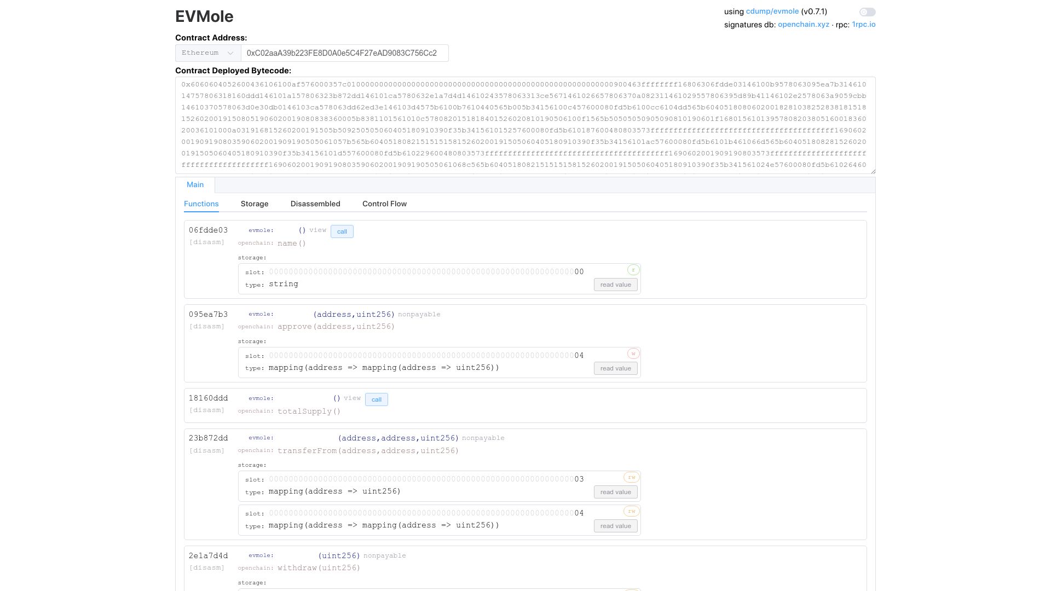Screen dimensions: 1051x591
Task: Click call button for totalSupply() function
Action: coord(377,399)
